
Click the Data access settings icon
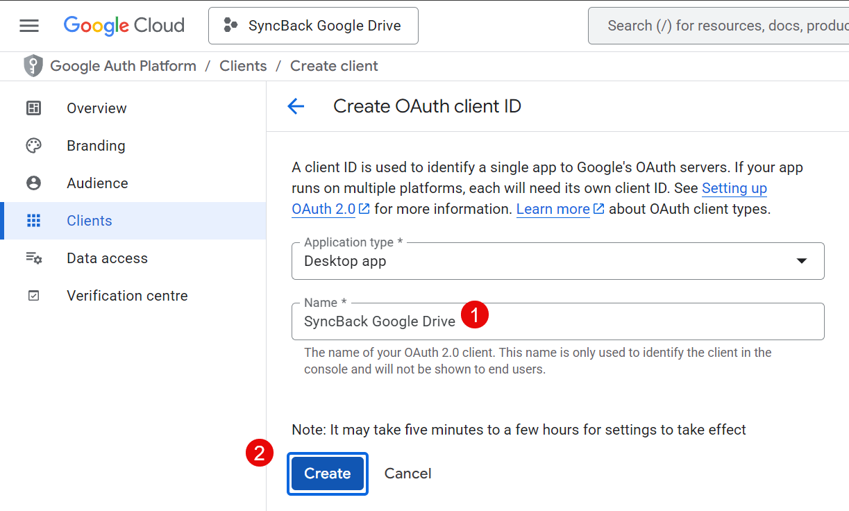pos(33,258)
